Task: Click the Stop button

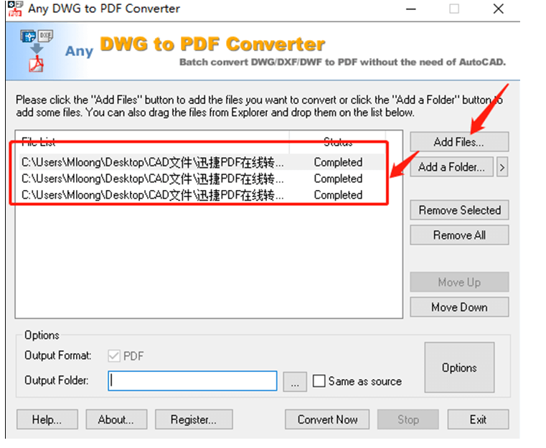Action: coord(408,419)
